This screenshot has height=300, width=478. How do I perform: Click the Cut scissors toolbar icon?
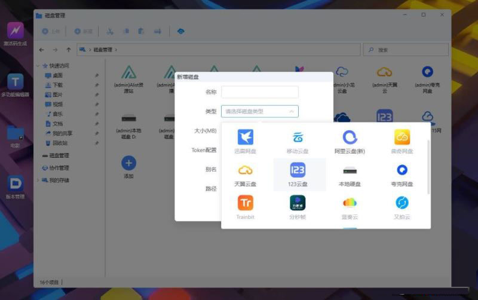point(110,31)
